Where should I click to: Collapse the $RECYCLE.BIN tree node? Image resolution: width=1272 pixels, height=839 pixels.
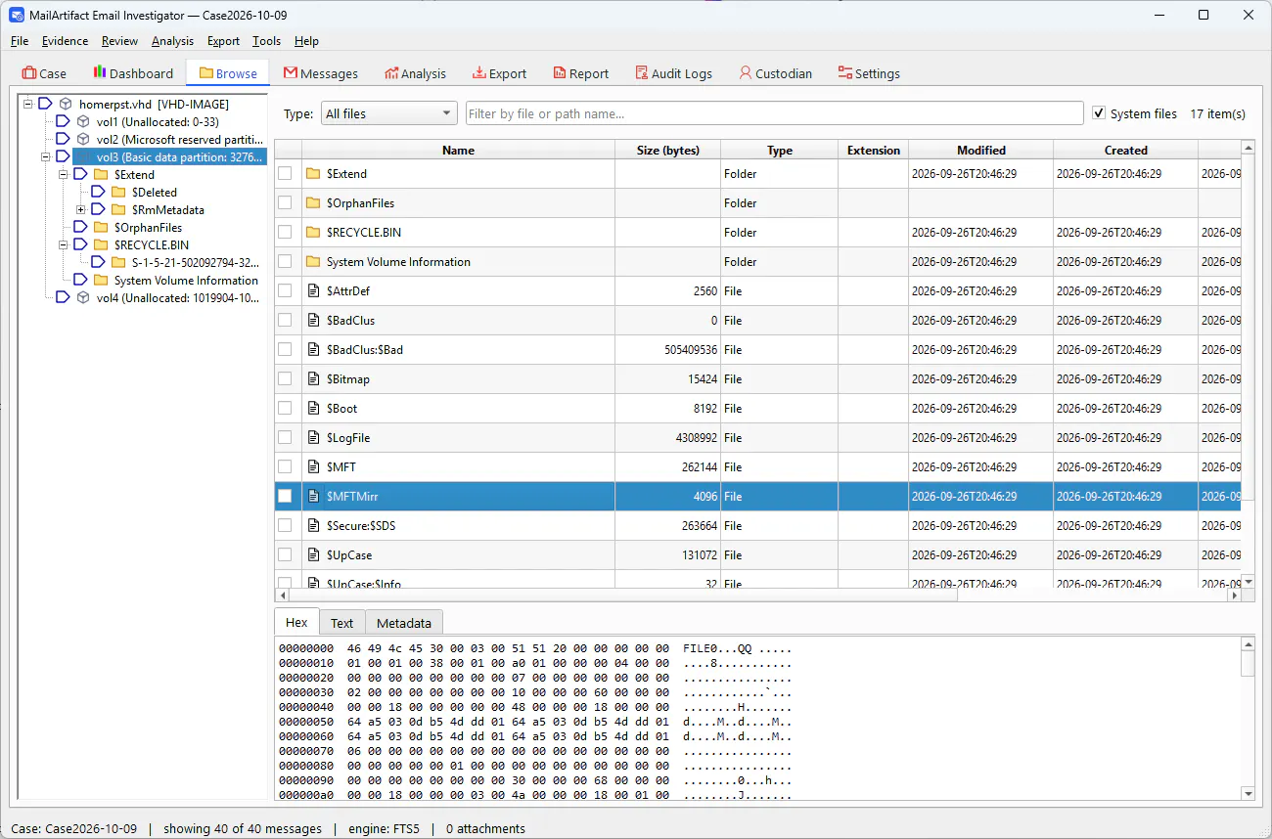64,244
